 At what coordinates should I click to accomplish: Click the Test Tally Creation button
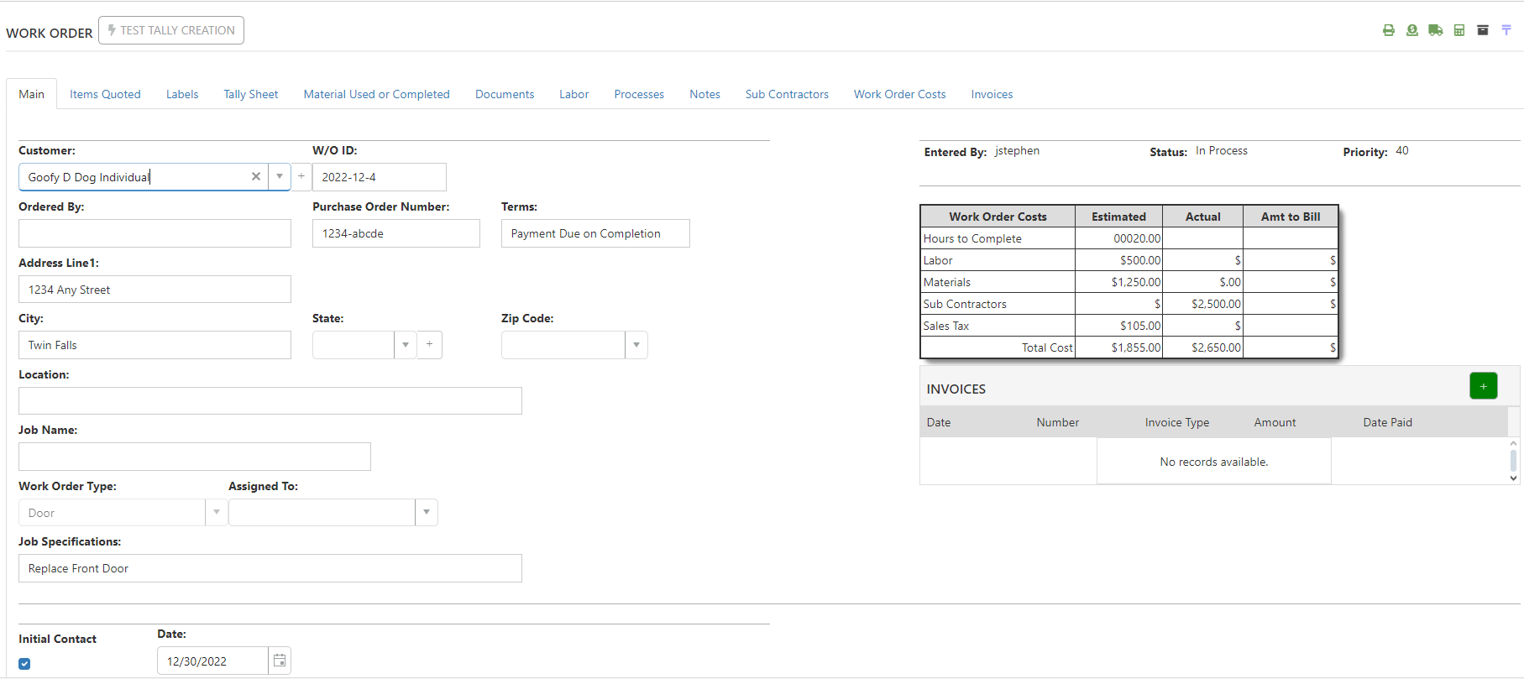171,30
